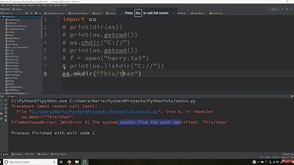
Task: Open the Python Console tool window tab
Action: (58, 154)
